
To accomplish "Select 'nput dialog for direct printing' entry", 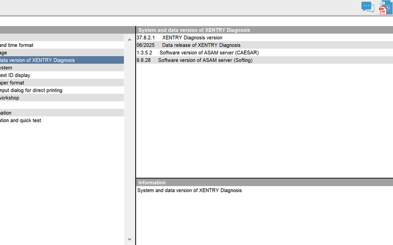I will [62, 90].
